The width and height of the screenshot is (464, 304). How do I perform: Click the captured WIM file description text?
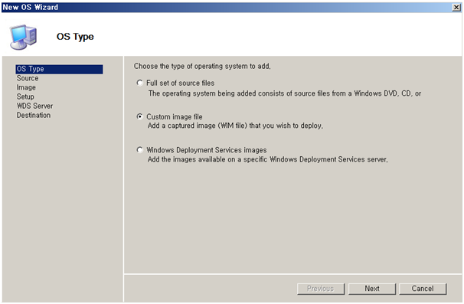click(235, 126)
